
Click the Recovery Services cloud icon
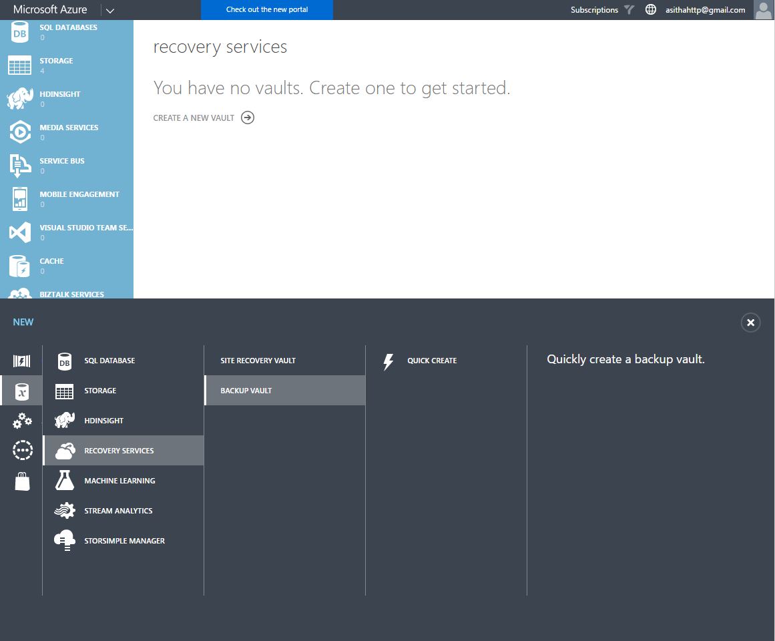click(65, 451)
